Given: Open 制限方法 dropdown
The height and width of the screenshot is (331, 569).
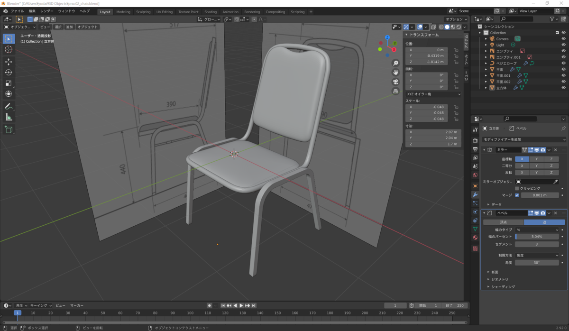Looking at the screenshot, I should (537, 255).
